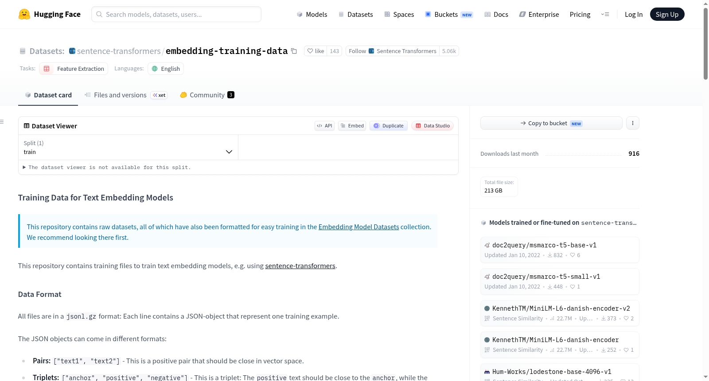Image resolution: width=709 pixels, height=381 pixels.
Task: Open Docs in top navigation
Action: 496,14
